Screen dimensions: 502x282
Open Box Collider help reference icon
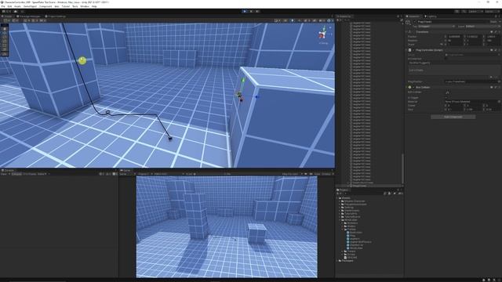tap(492, 87)
